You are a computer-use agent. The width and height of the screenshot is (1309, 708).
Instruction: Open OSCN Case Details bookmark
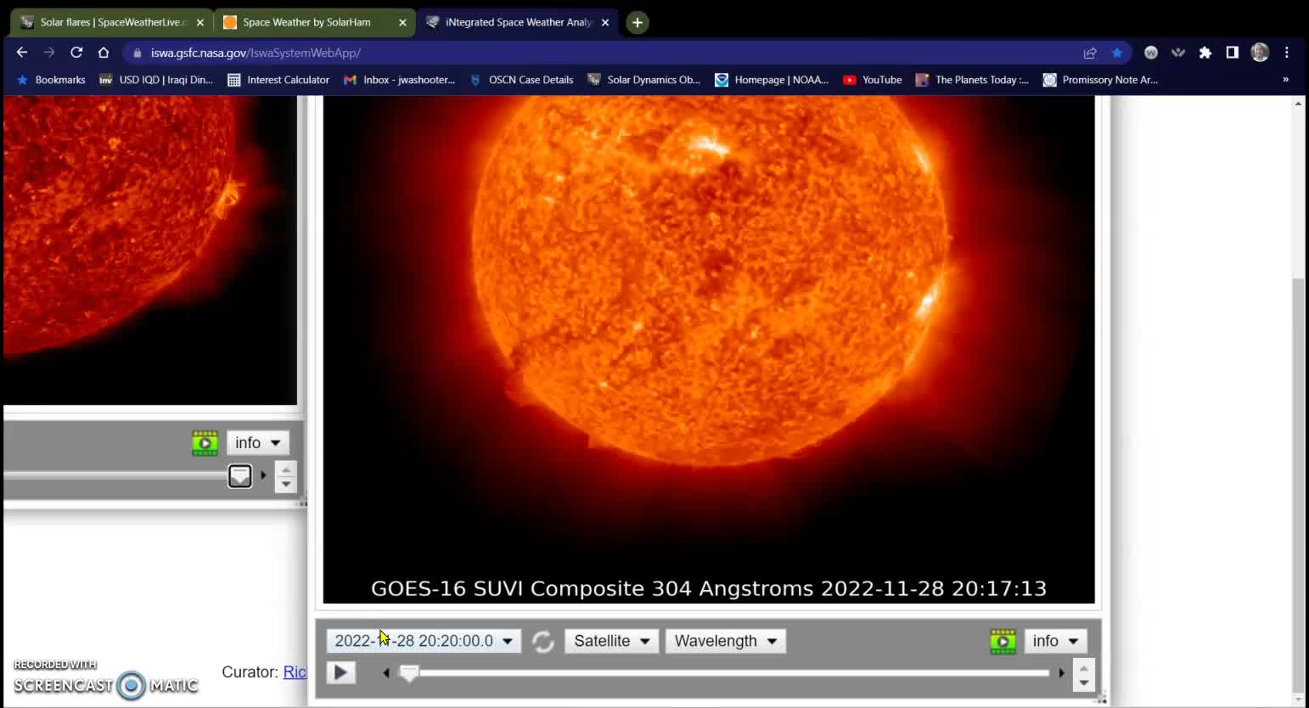click(521, 80)
